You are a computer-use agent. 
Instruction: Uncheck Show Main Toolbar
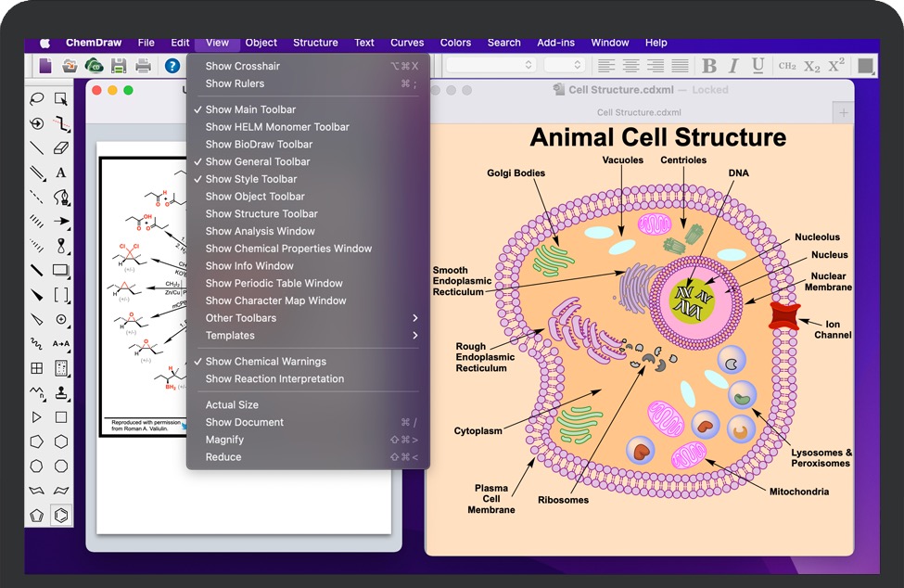coord(250,109)
